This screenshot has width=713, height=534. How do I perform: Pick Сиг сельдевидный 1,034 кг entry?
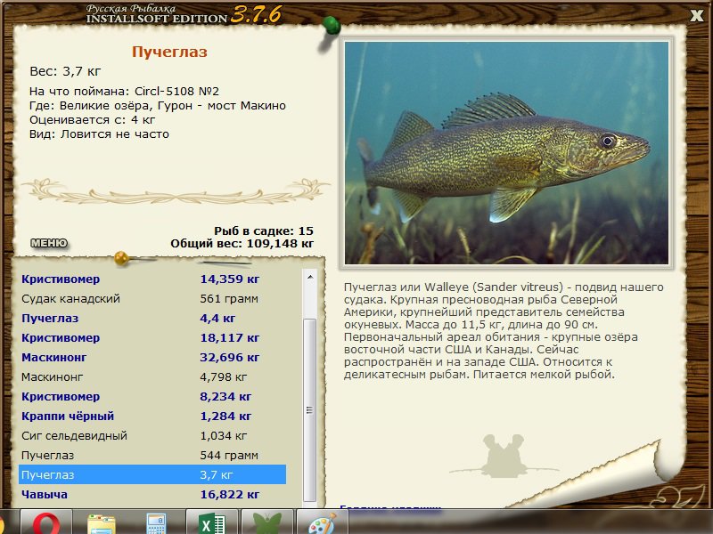(152, 435)
